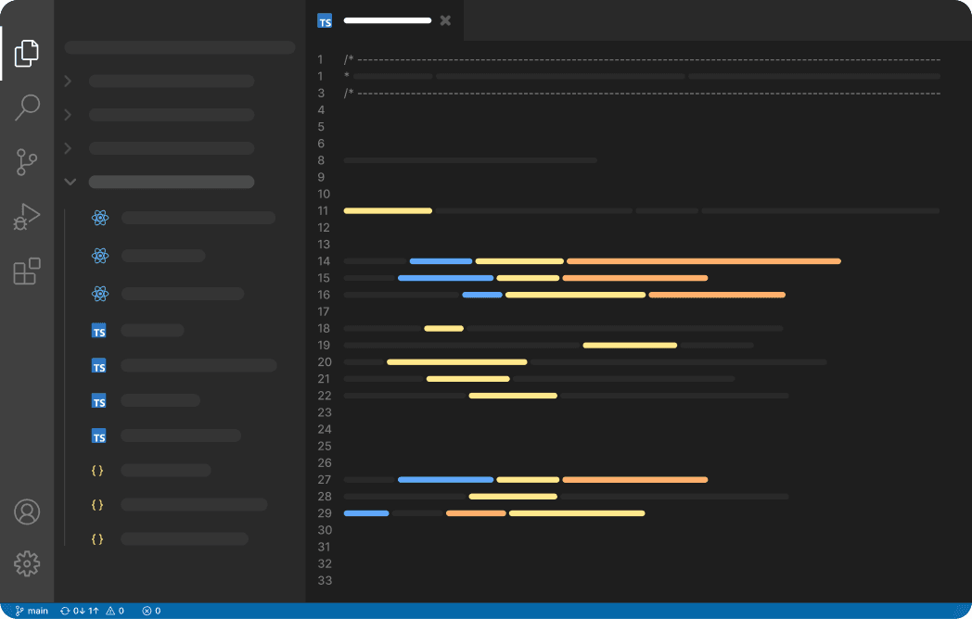Click the errors count in status bar
972x619 pixels.
[x=151, y=611]
